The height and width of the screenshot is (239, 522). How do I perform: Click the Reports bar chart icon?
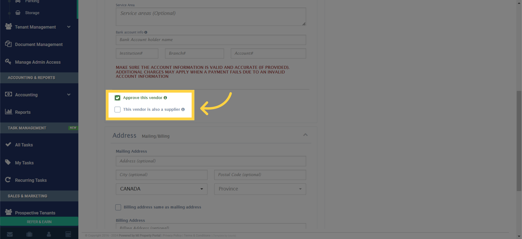point(8,112)
